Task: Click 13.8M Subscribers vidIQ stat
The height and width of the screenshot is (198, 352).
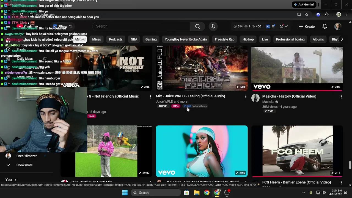Action: (195, 106)
